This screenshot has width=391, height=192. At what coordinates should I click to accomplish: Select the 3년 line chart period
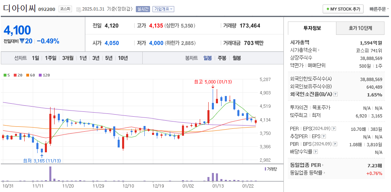pyautogui.click(x=96, y=58)
